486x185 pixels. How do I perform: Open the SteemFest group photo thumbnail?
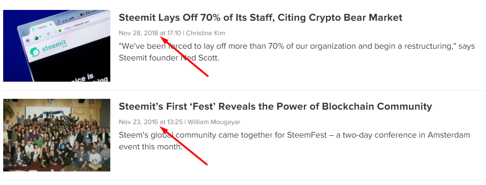click(57, 135)
